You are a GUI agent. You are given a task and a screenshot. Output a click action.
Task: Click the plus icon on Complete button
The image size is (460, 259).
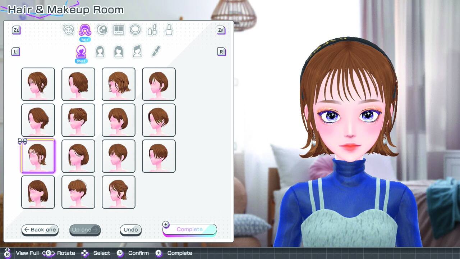pos(166,224)
